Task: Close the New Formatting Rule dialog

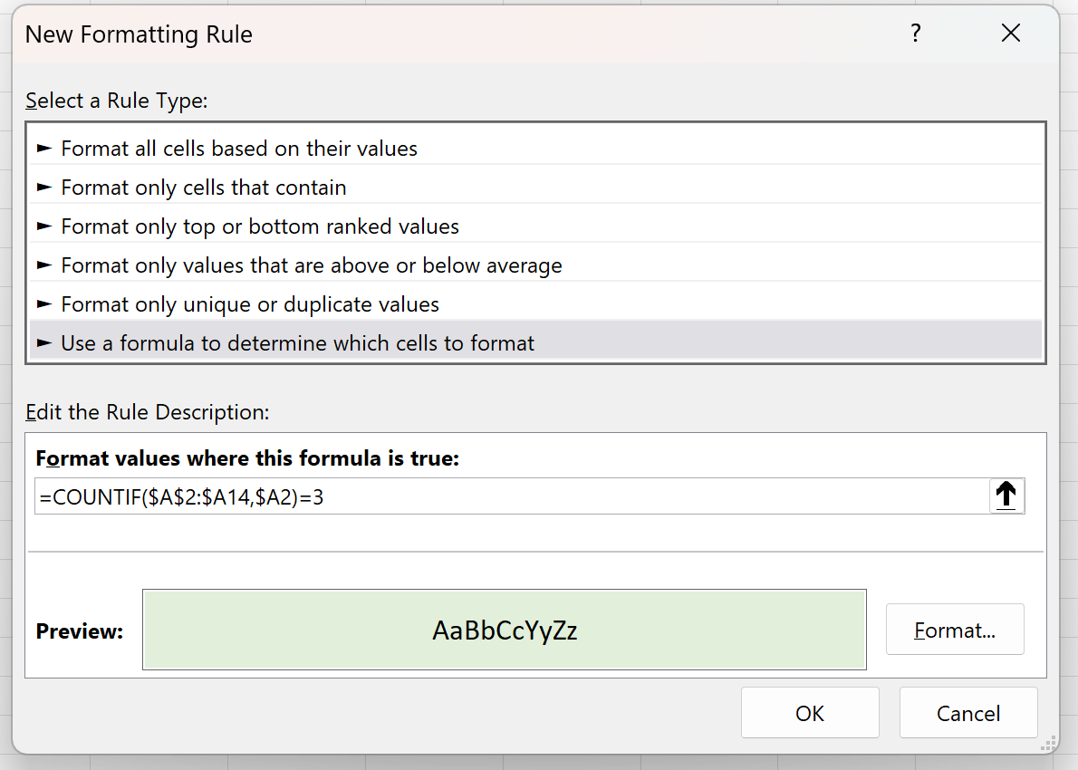Action: point(1011,33)
